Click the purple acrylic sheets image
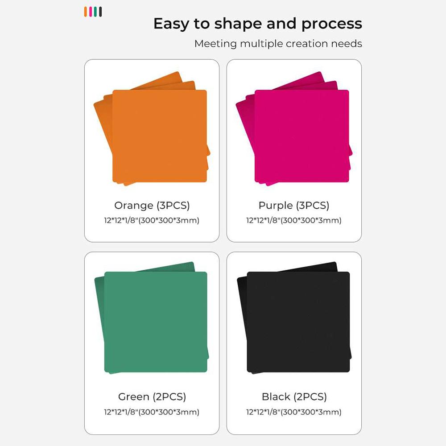446x446 pixels. coord(301,136)
